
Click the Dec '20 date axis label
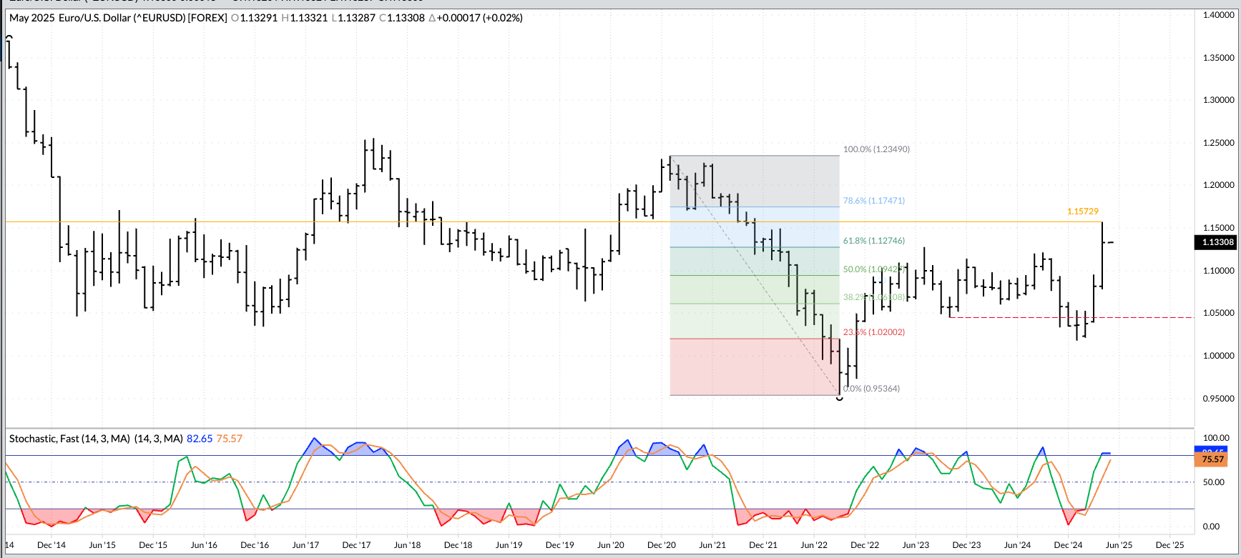tap(661, 545)
